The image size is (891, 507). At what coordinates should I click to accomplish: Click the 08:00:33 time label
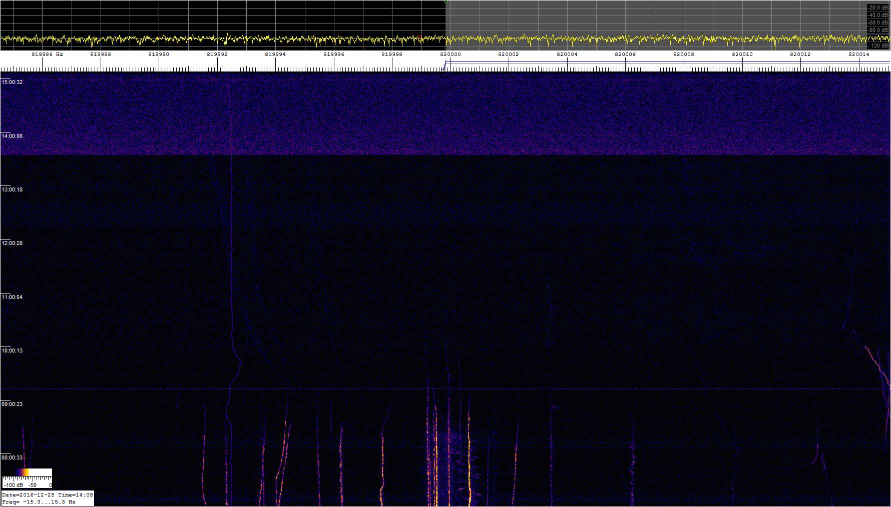(x=12, y=457)
